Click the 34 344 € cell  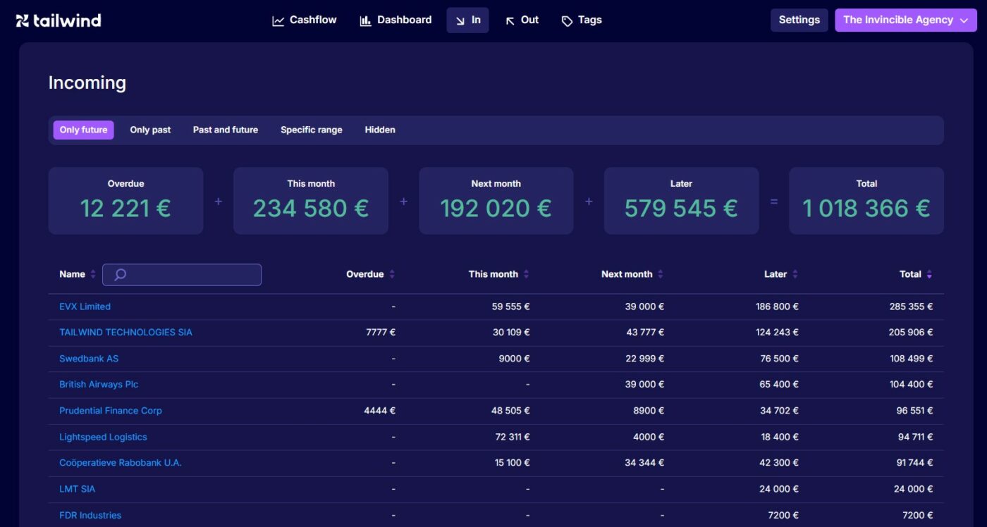pyautogui.click(x=645, y=463)
